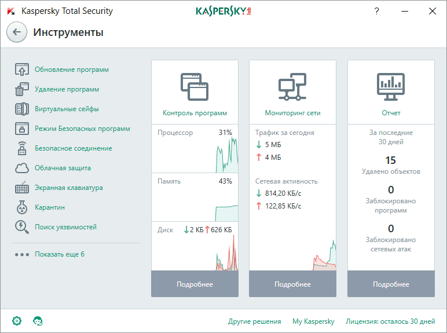Click the Обновление программ update icon
This screenshot has width=447, height=333.
pyautogui.click(x=22, y=69)
